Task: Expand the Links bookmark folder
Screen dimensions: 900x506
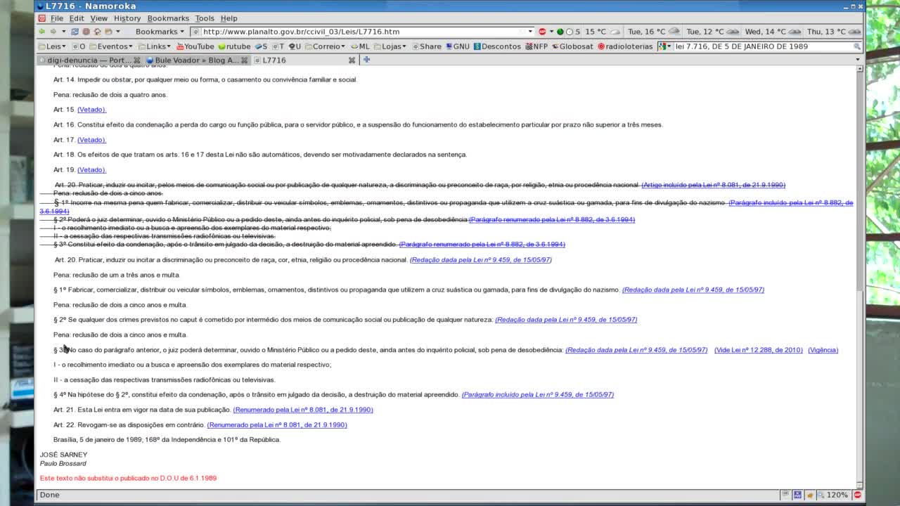Action: (x=155, y=46)
